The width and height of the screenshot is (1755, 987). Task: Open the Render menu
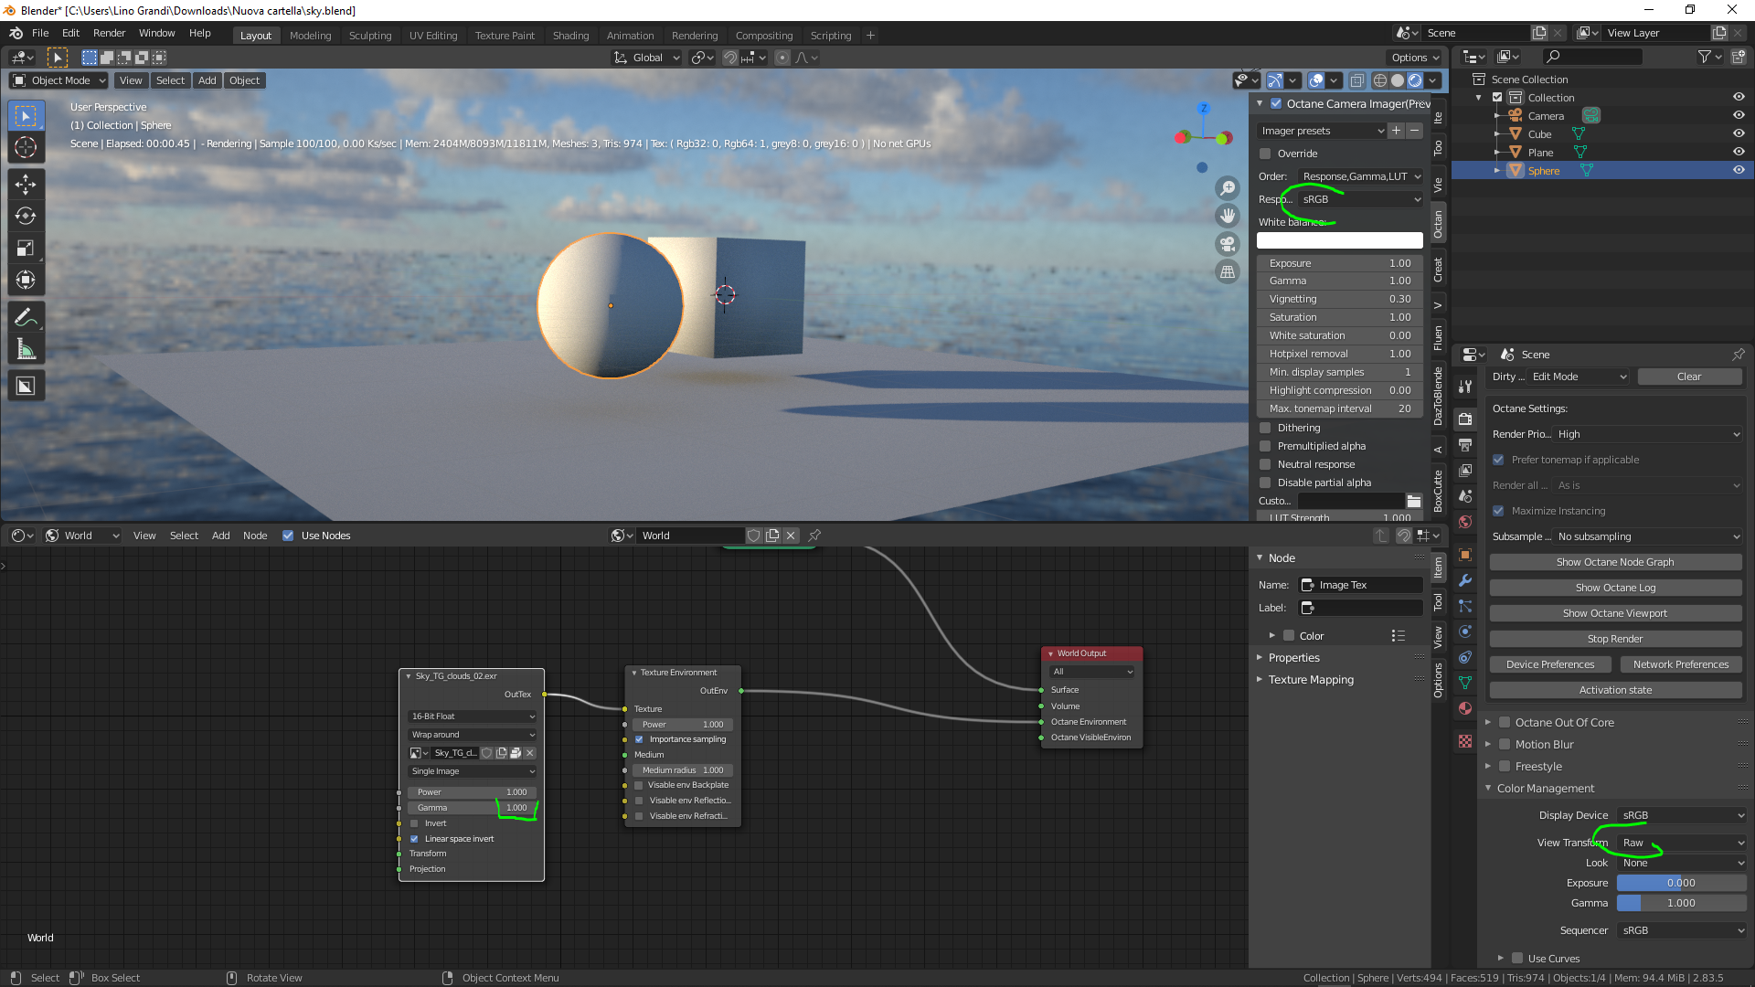point(109,33)
